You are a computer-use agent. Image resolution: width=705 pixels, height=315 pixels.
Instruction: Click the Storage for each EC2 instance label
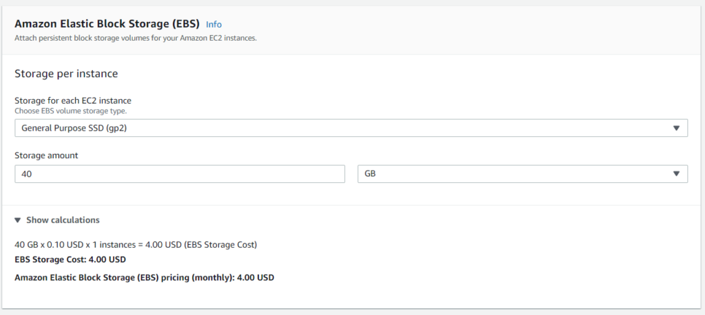click(x=73, y=100)
